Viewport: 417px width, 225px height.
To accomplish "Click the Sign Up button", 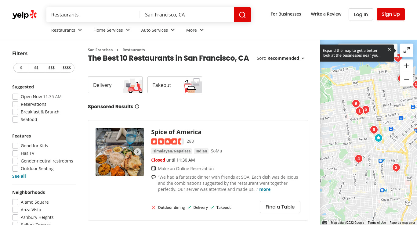I will (391, 14).
